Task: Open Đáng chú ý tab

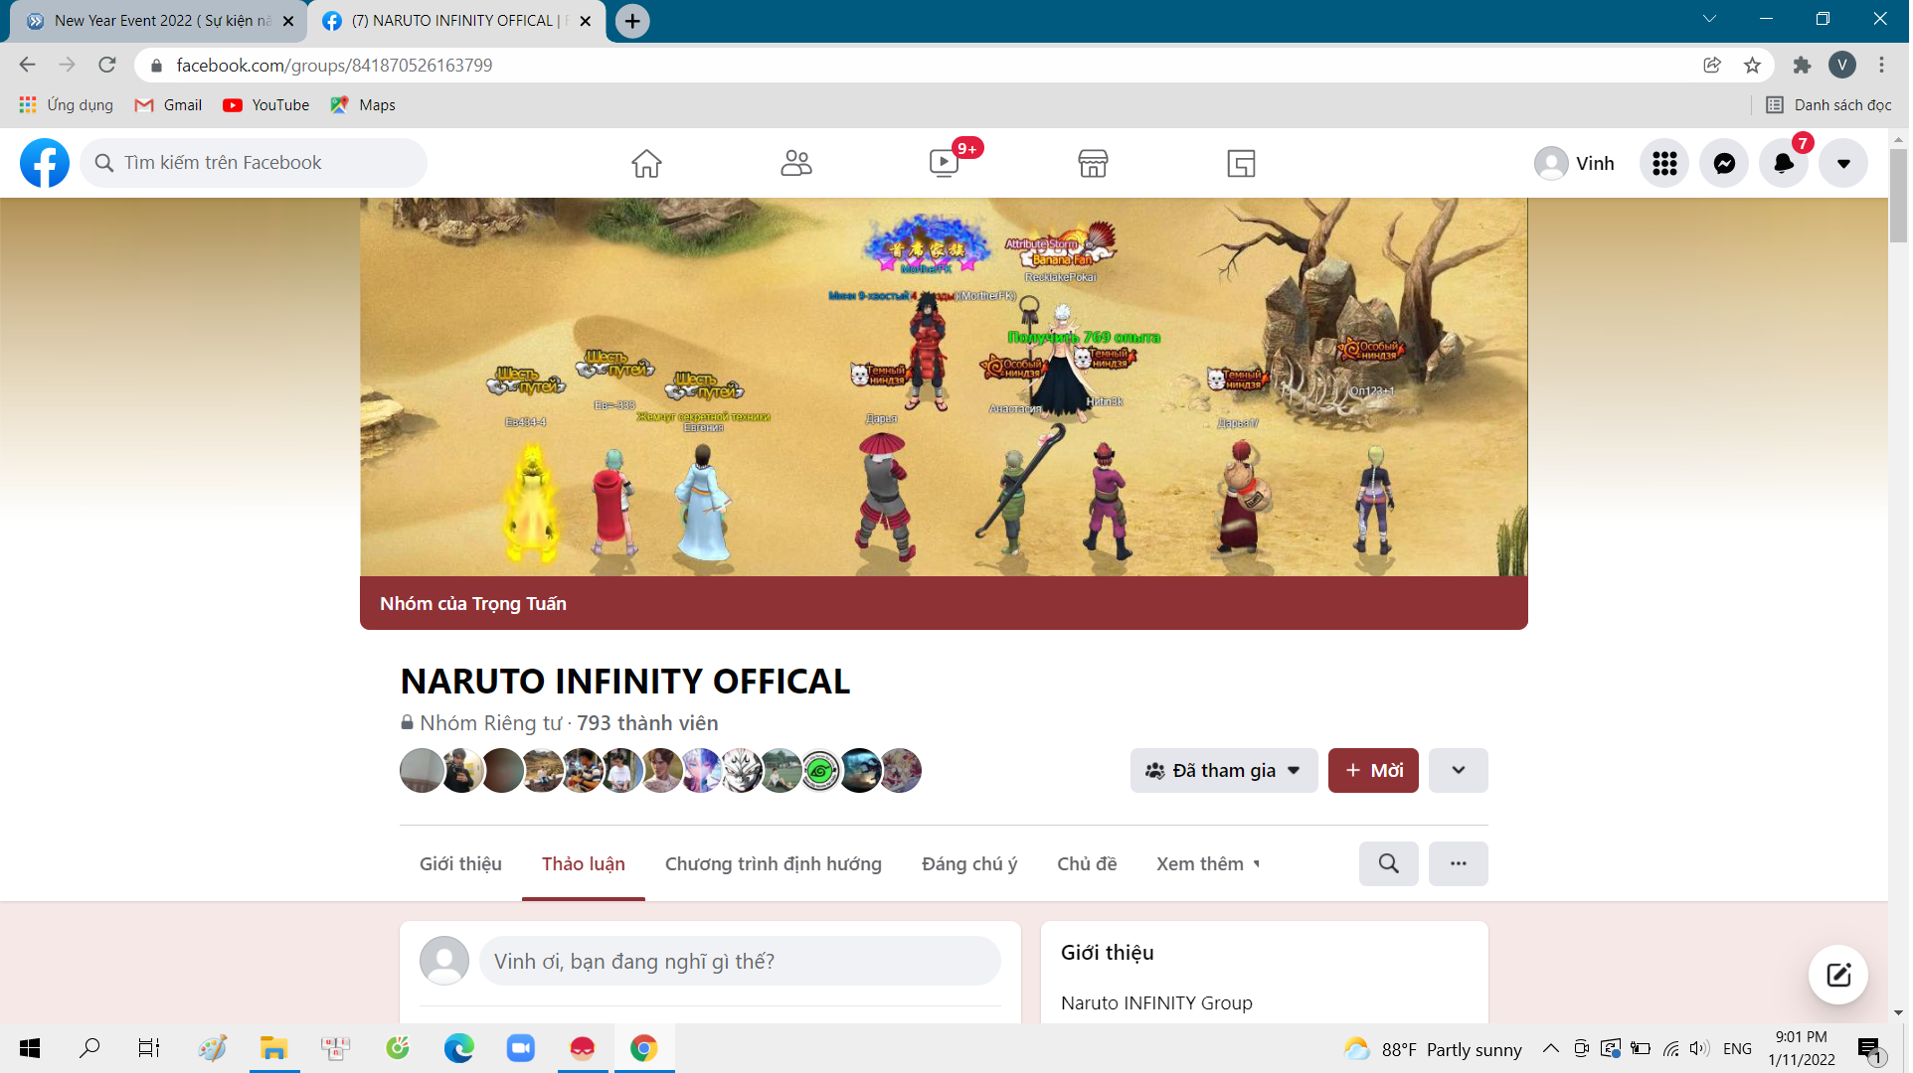Action: click(969, 863)
